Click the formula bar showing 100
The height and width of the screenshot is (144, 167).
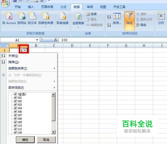[113, 40]
